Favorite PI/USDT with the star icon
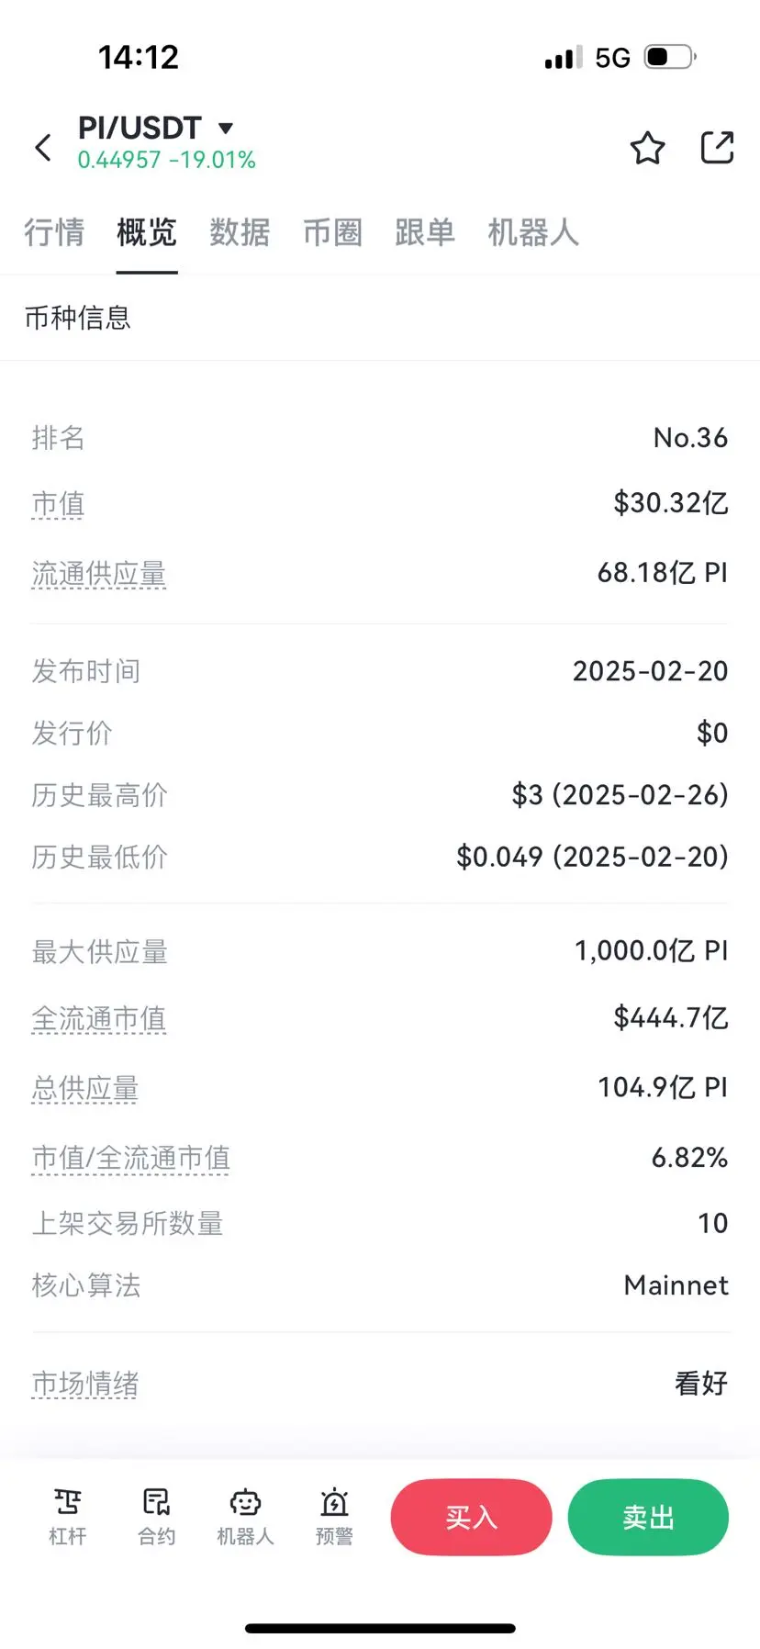 click(x=647, y=148)
